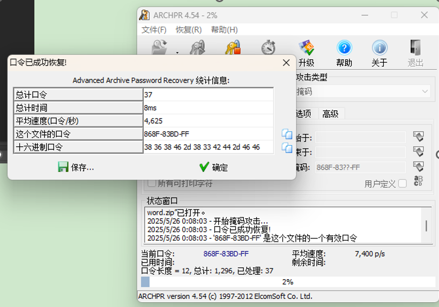Click the total time value 8ms

(x=209, y=108)
